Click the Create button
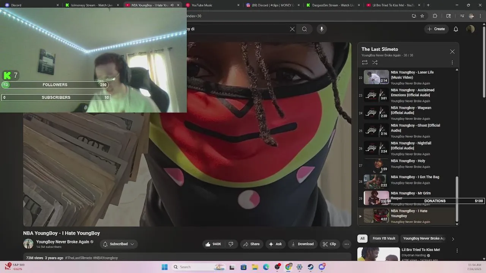This screenshot has width=486, height=273. 436,29
